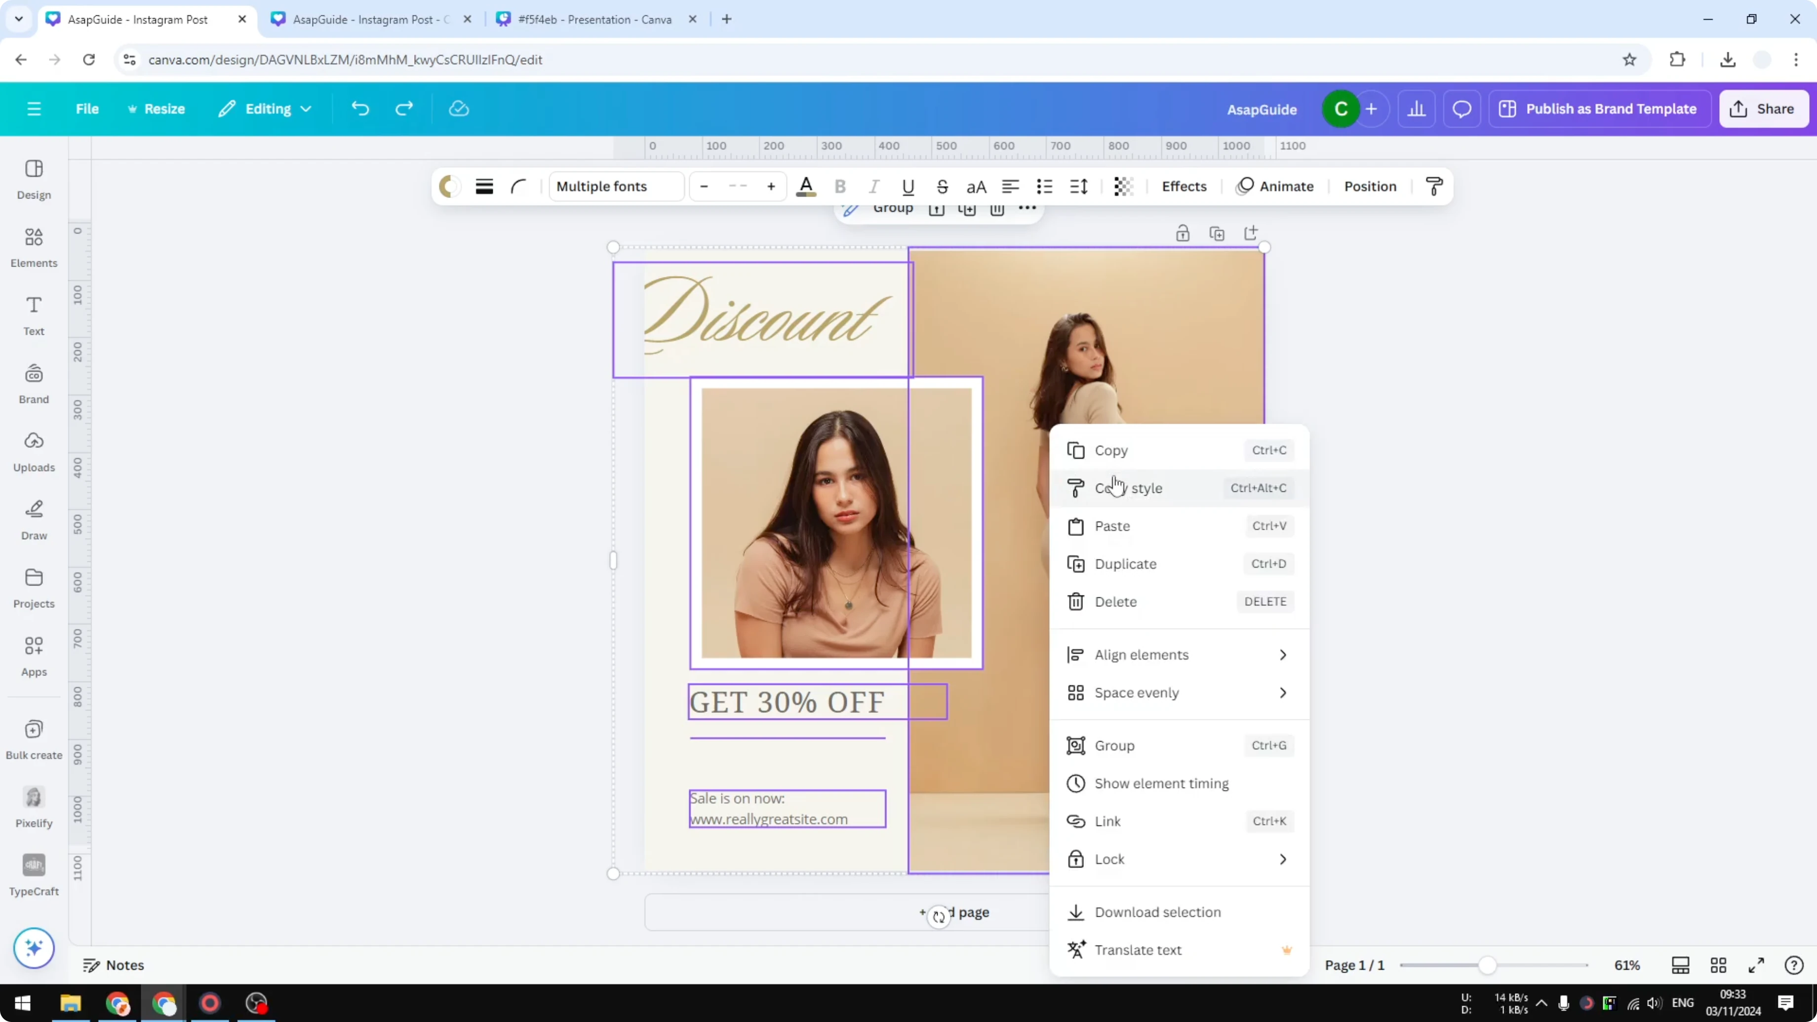Open the Elements panel in the sidebar

[33, 247]
